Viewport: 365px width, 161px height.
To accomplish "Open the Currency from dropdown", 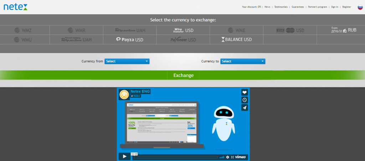I will pyautogui.click(x=127, y=61).
